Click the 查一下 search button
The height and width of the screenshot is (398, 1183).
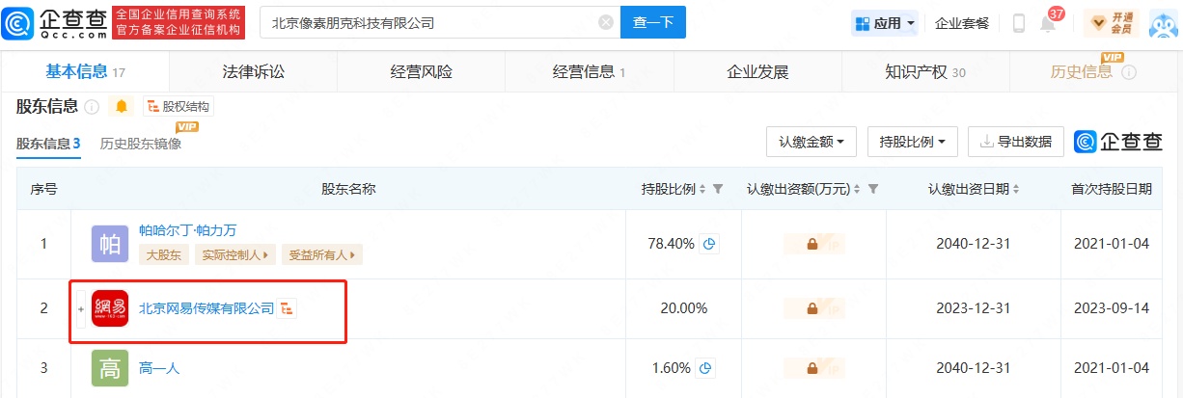(653, 22)
